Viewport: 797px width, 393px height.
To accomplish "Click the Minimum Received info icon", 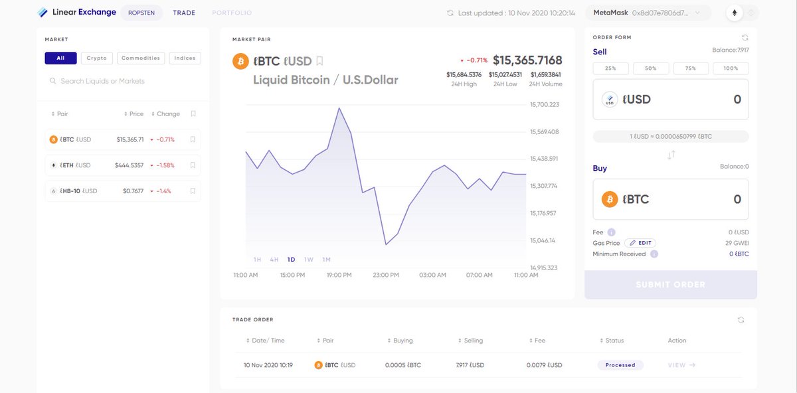I will [654, 254].
